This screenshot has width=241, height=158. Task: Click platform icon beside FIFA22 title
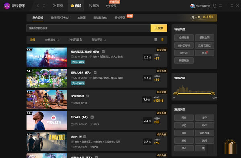92,117
